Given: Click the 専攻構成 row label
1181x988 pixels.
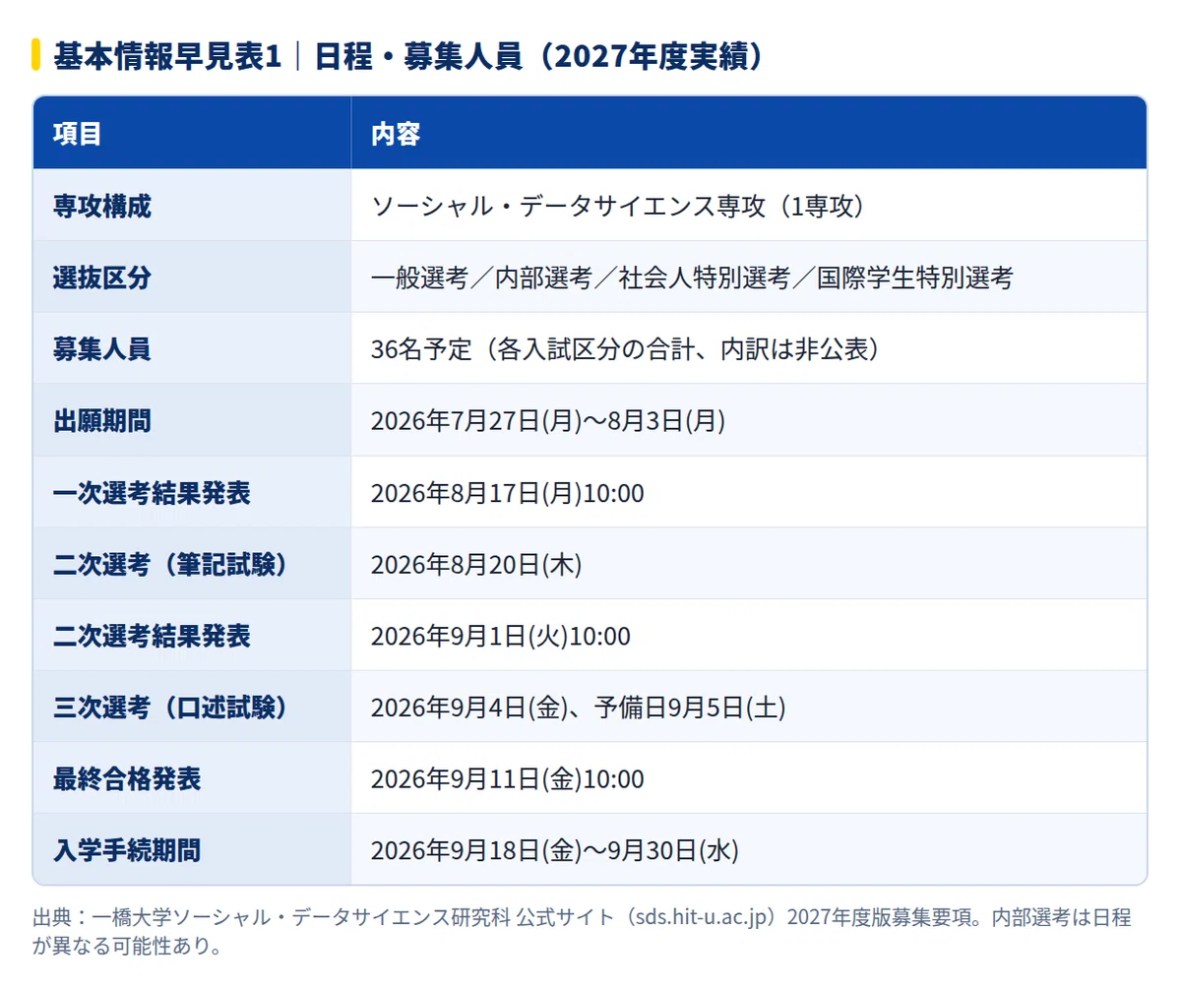Looking at the screenshot, I should tap(192, 206).
